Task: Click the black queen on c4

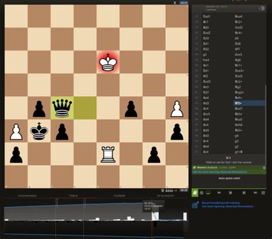Action: coord(62,108)
